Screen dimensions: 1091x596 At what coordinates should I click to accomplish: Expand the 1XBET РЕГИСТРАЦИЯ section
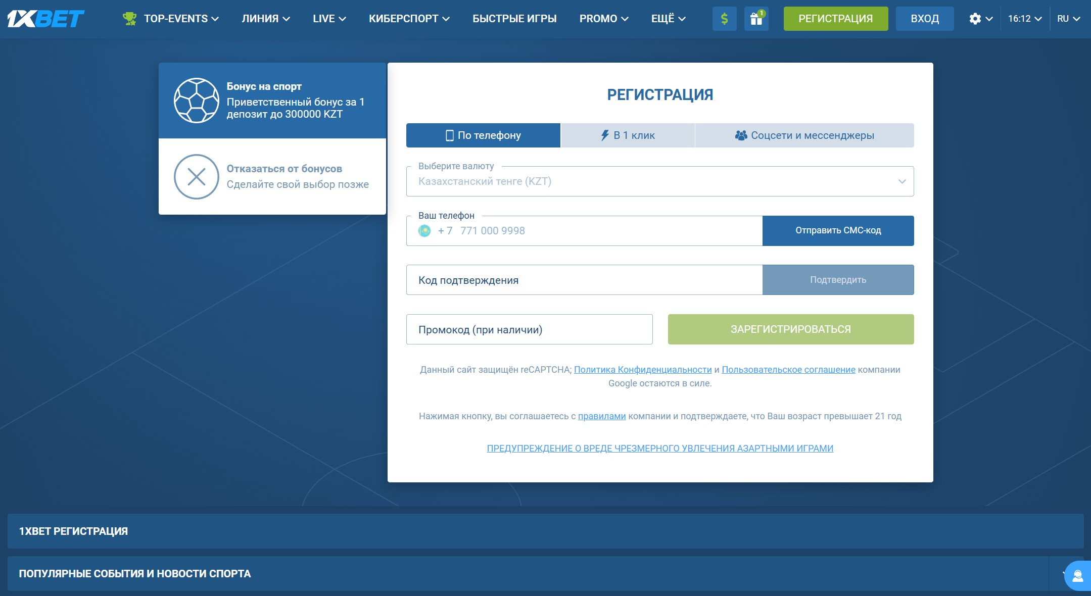click(x=546, y=531)
